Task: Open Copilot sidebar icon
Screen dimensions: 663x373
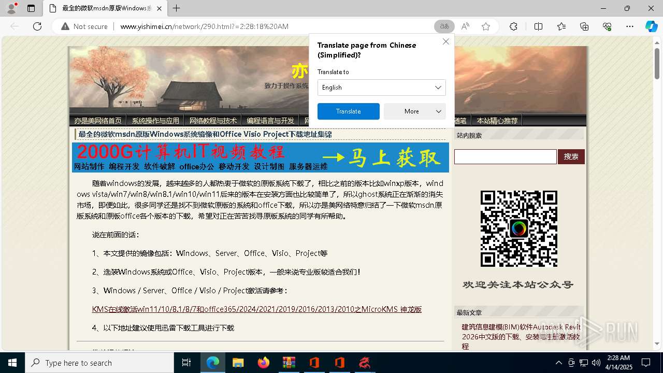Action: [651, 26]
